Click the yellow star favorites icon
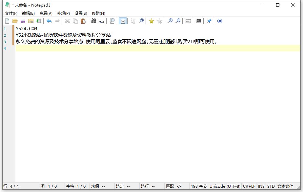The height and width of the screenshot is (192, 303). click(151, 21)
